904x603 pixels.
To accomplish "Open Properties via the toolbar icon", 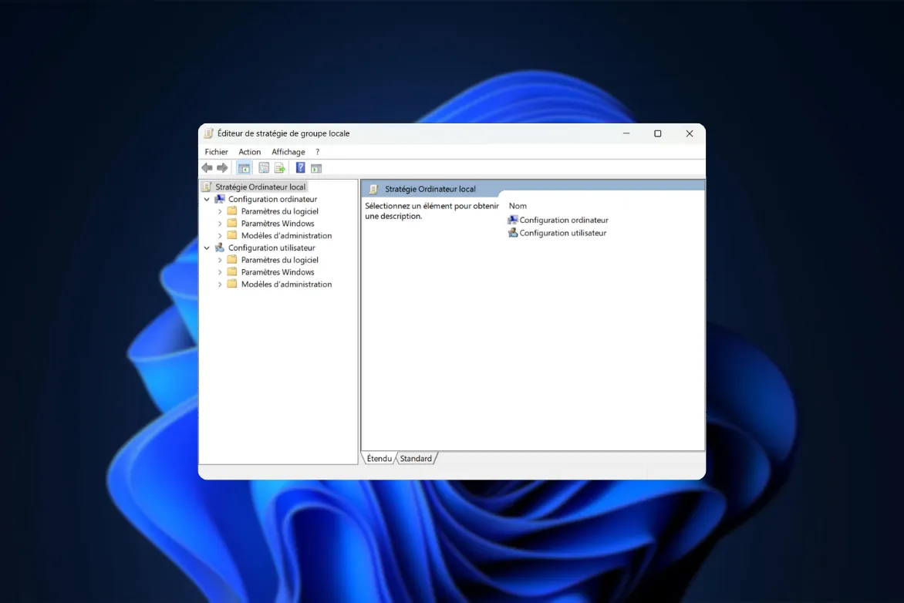I will 264,168.
